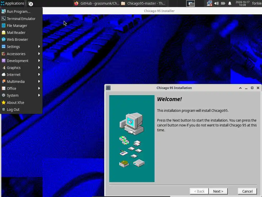Click the Graphics category icon
This screenshot has height=197, width=262.
(4, 68)
